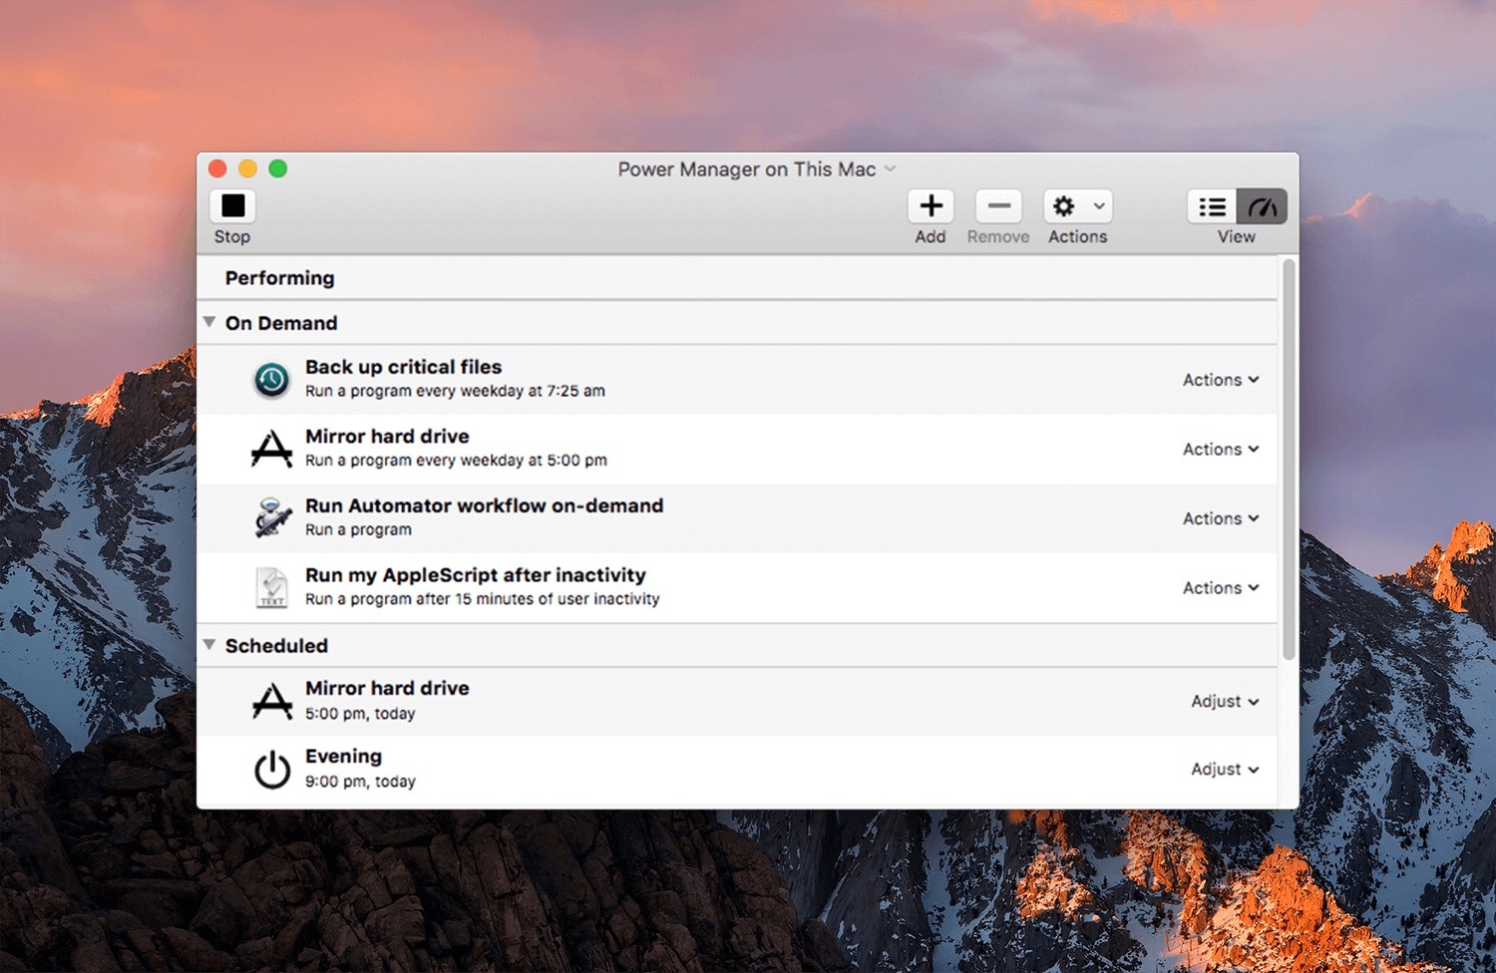This screenshot has width=1496, height=973.
Task: Click the power icon for Evening
Action: coord(271,770)
